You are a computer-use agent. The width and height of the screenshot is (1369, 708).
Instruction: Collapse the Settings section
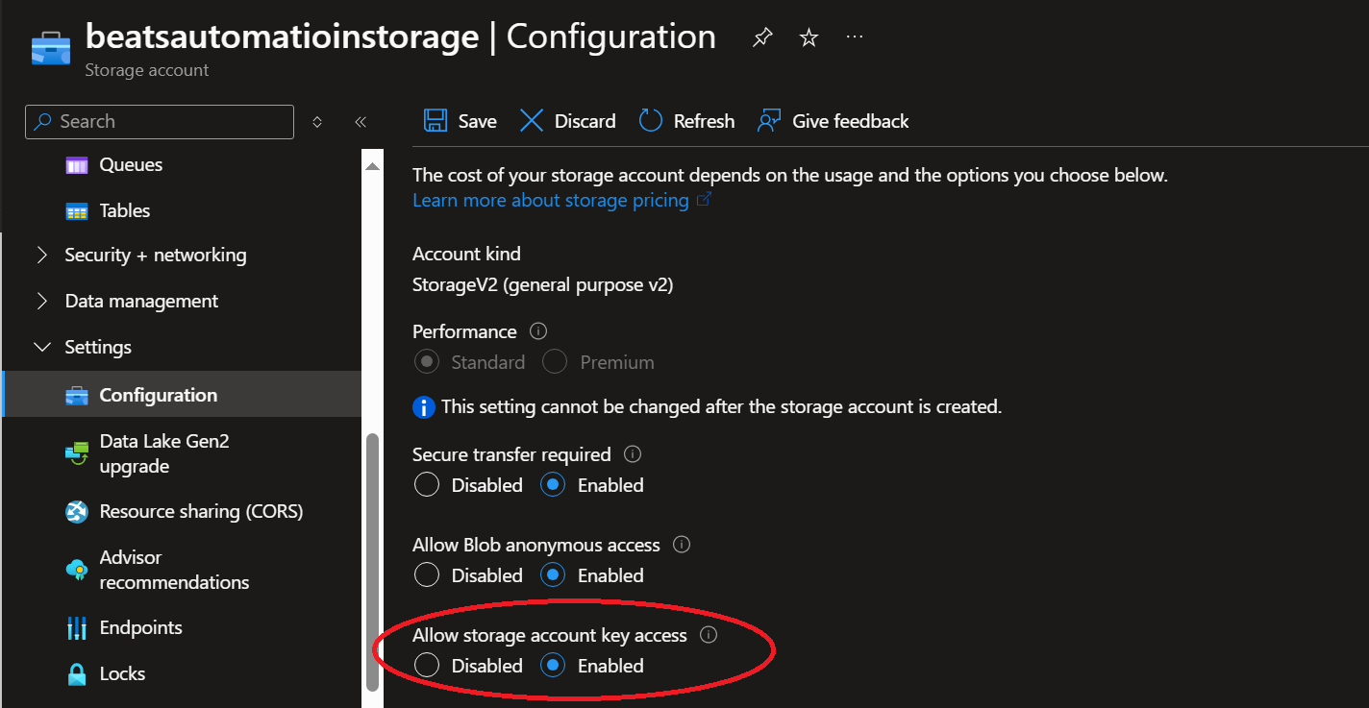[x=42, y=348]
